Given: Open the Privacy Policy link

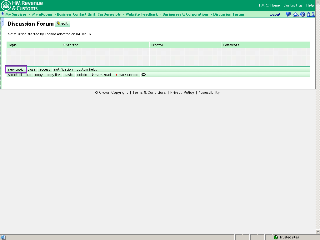Looking at the screenshot, I should [182, 92].
